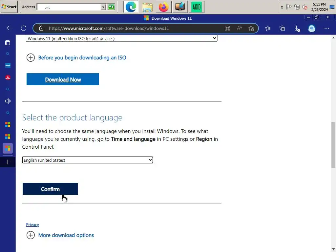Switch to the red pulse-logo tab

click(x=8, y=77)
